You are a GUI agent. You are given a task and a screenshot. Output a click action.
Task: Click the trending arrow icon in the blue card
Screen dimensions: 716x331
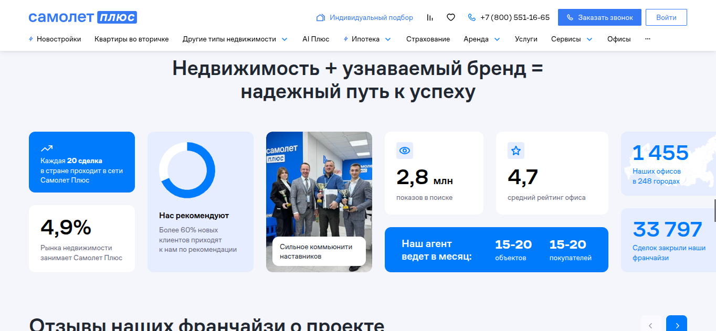[47, 148]
